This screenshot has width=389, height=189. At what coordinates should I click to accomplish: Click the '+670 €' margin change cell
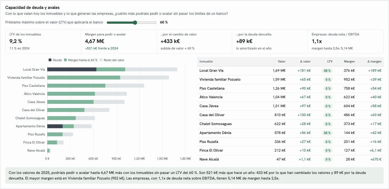tap(375, 159)
